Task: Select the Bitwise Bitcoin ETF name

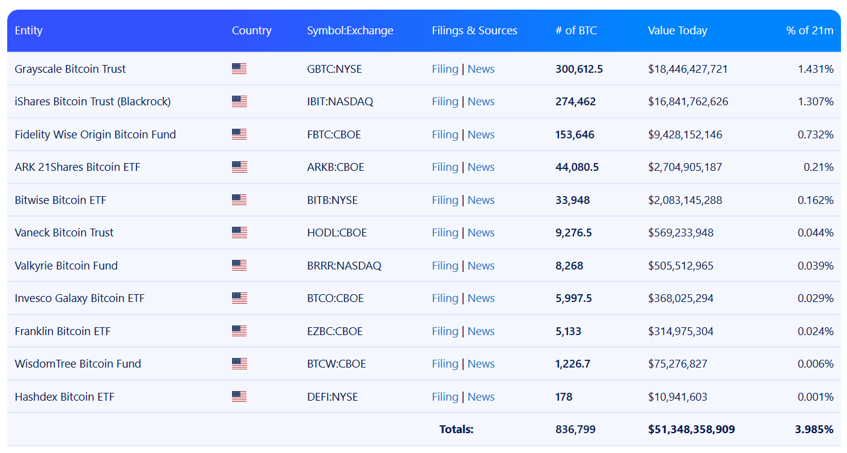Action: (60, 200)
